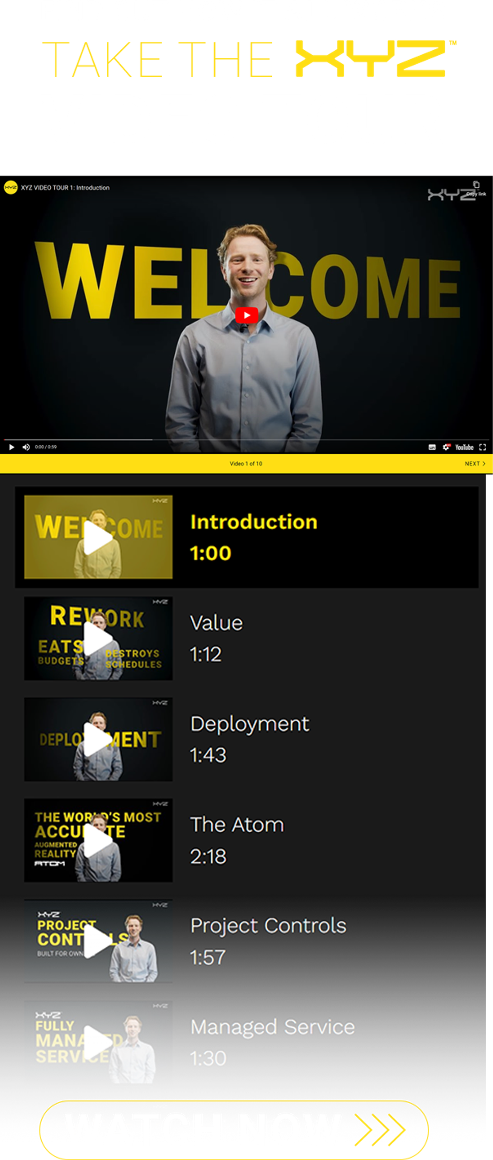
Task: Play the Value video thumbnail
Action: (98, 638)
